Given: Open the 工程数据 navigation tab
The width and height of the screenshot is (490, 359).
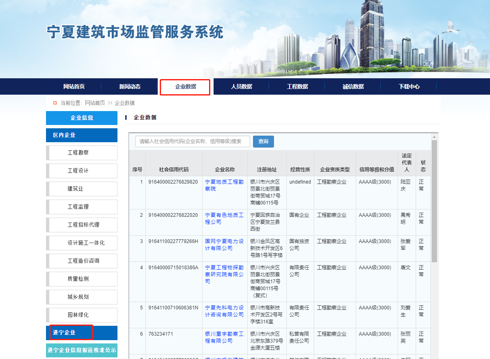Looking at the screenshot, I should pyautogui.click(x=297, y=86).
